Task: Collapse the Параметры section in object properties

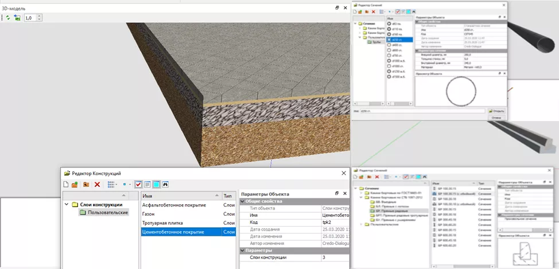Action: (x=242, y=250)
